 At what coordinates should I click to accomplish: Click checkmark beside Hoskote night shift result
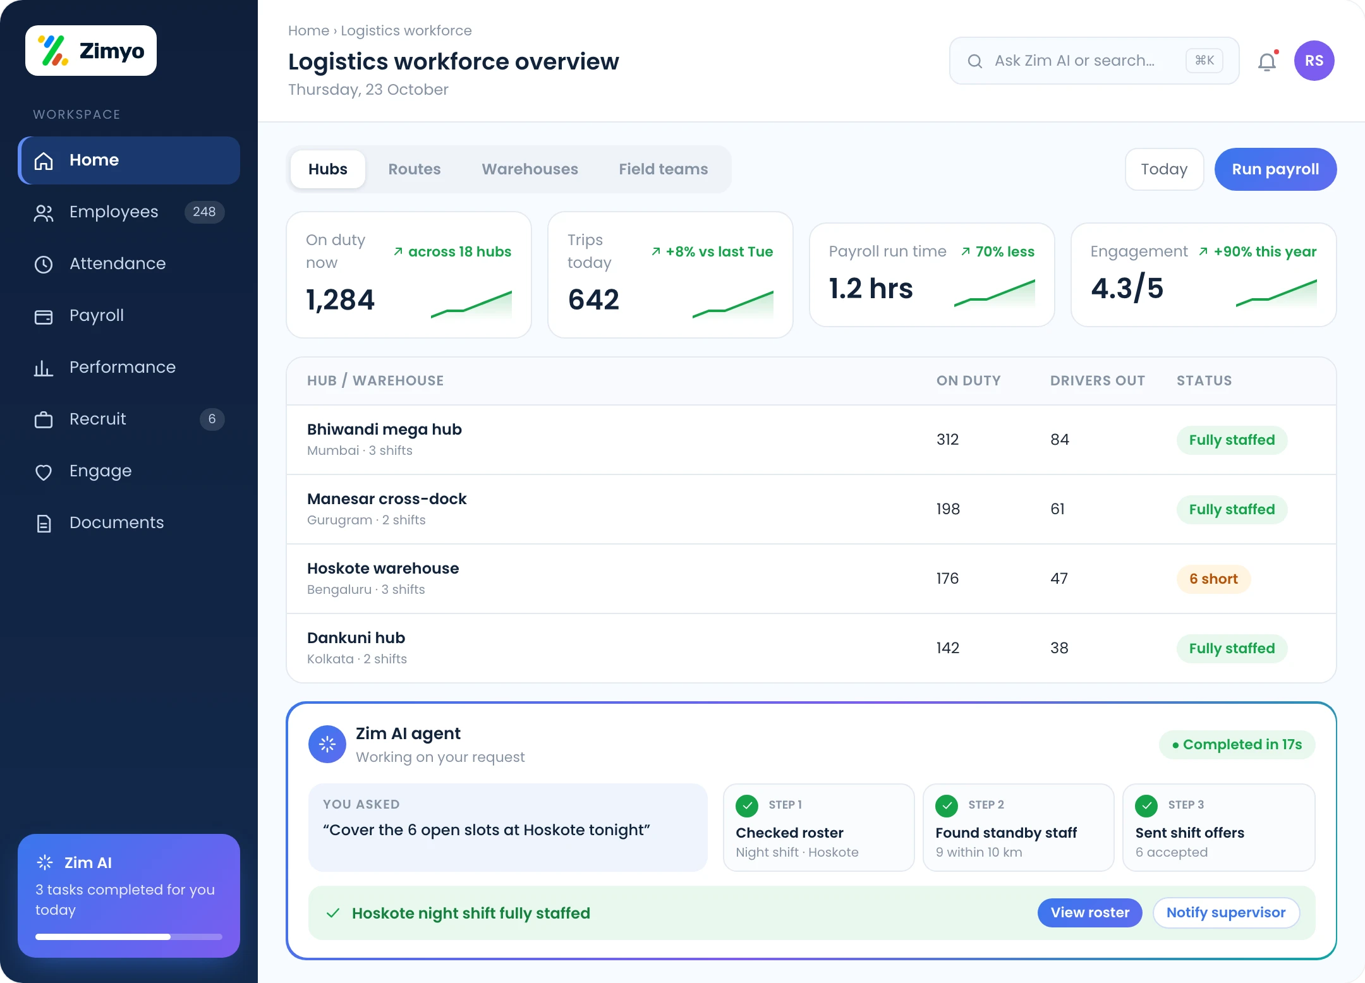tap(333, 913)
